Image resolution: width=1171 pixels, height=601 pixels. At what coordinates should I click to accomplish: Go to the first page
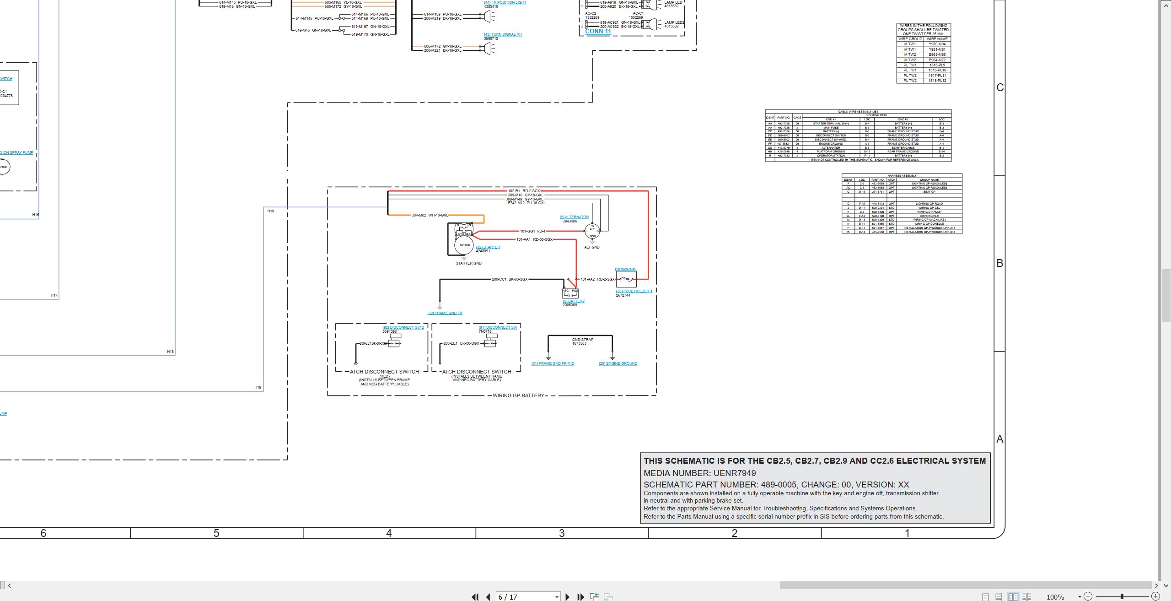[475, 597]
